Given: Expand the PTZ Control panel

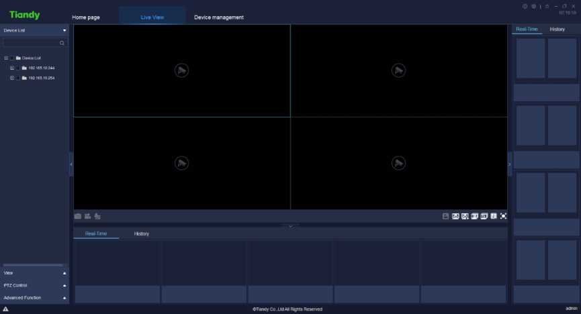Looking at the screenshot, I should [x=64, y=285].
